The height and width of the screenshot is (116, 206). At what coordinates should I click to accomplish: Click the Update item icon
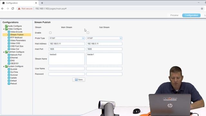click(9, 78)
